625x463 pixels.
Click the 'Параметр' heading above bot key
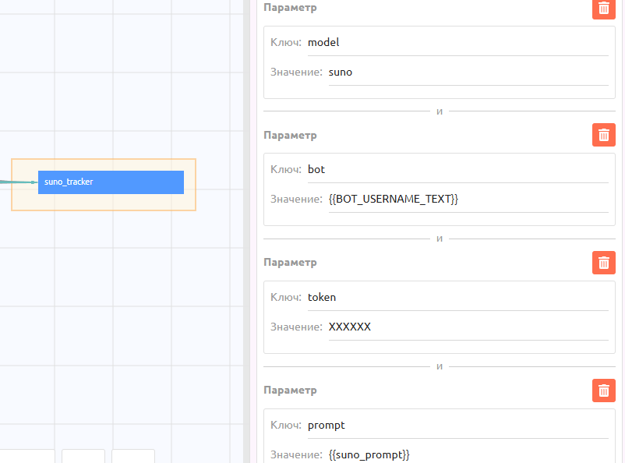[290, 136]
